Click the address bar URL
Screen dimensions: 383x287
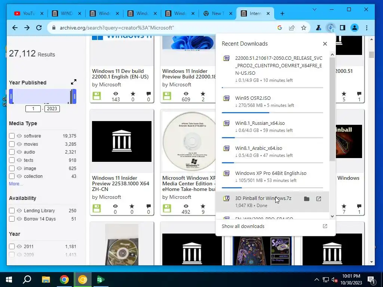[117, 28]
